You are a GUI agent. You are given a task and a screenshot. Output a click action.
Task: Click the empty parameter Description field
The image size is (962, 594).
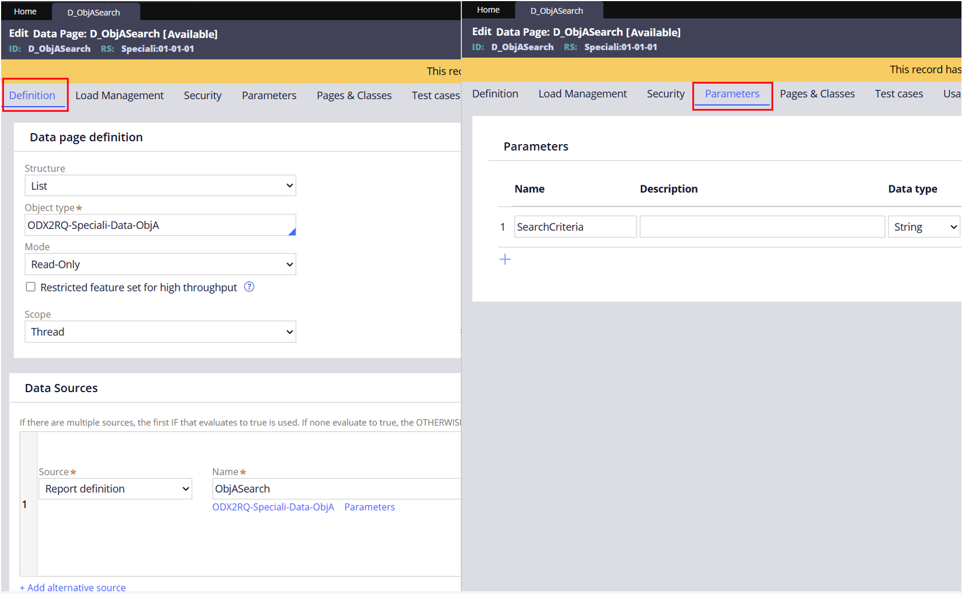coord(762,227)
